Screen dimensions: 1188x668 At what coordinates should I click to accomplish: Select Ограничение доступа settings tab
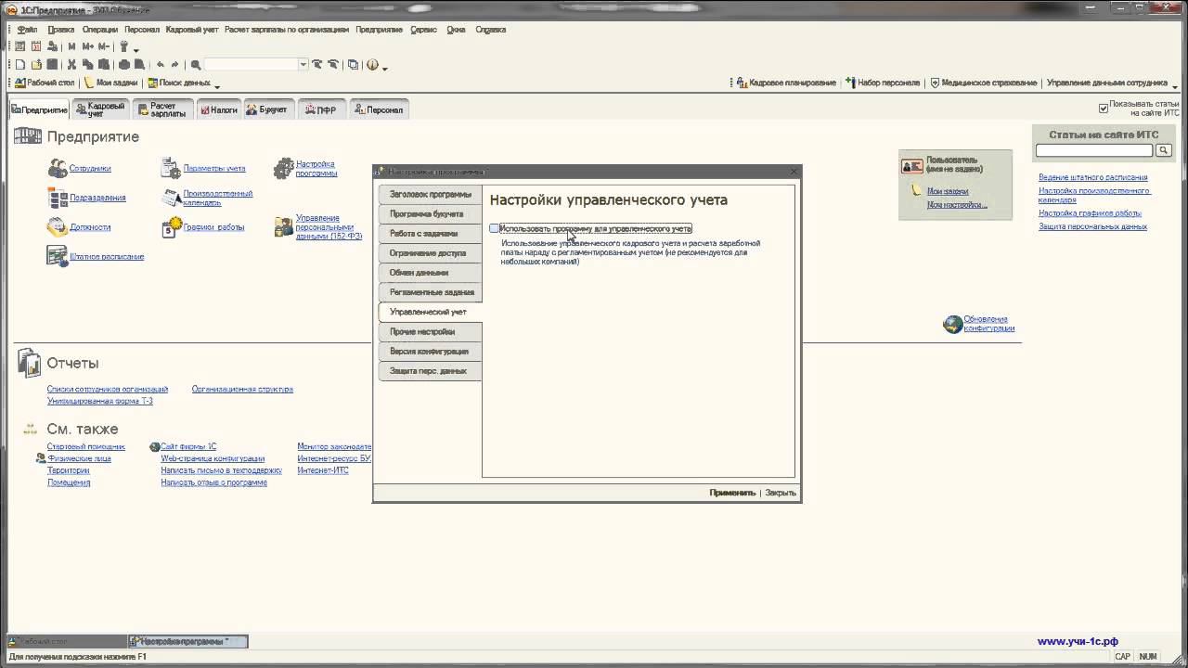(x=430, y=253)
